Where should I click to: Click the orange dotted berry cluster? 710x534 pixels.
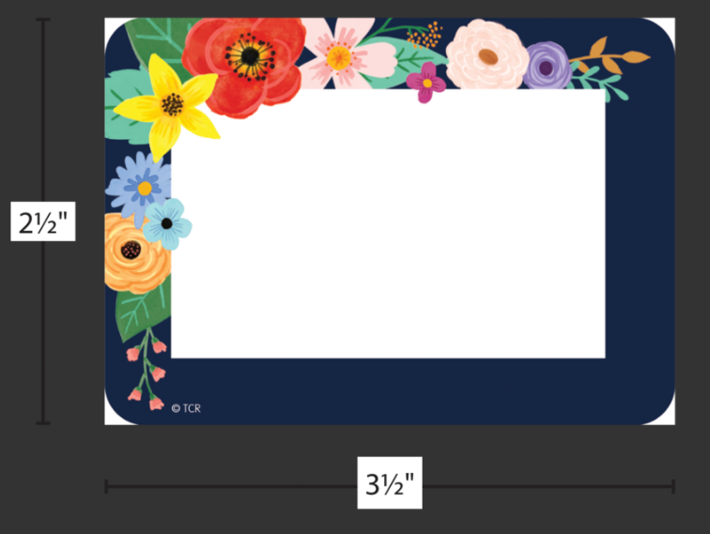click(424, 36)
